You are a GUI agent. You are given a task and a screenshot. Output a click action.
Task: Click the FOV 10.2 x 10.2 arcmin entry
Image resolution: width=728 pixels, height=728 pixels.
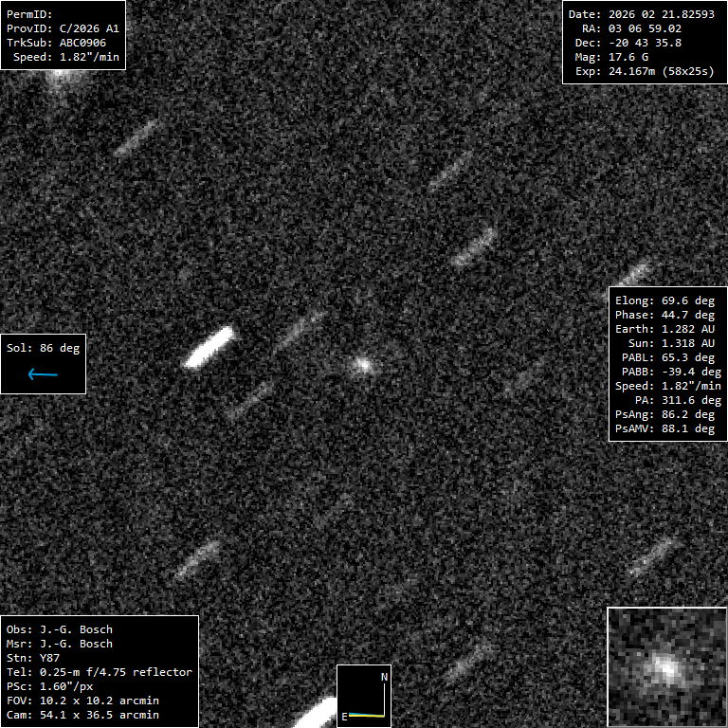[x=82, y=701]
